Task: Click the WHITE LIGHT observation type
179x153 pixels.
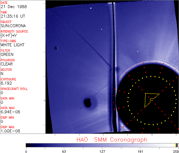Action: (13, 45)
